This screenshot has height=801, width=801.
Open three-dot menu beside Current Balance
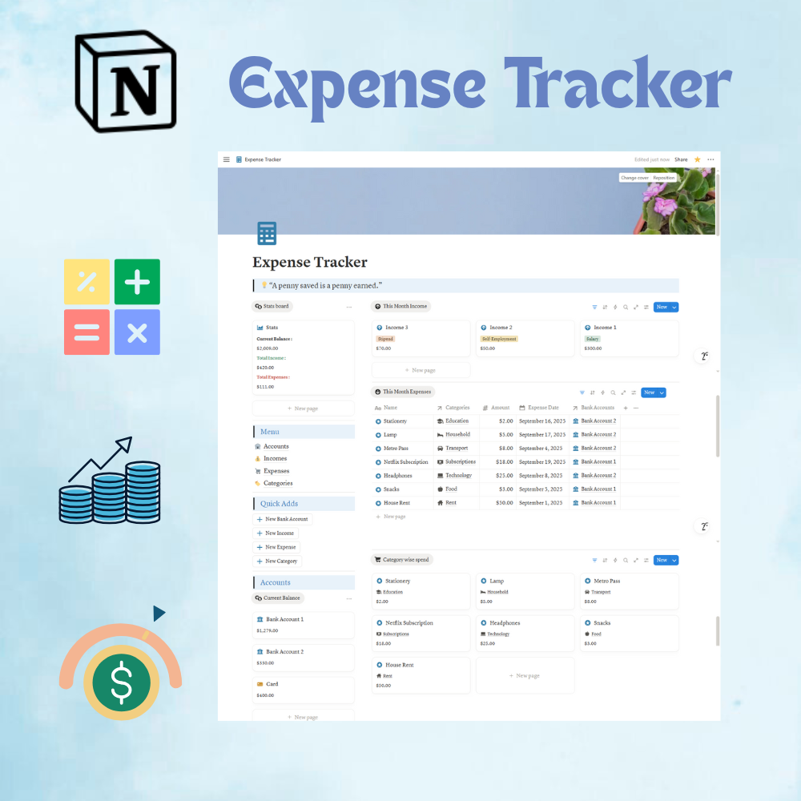point(349,598)
